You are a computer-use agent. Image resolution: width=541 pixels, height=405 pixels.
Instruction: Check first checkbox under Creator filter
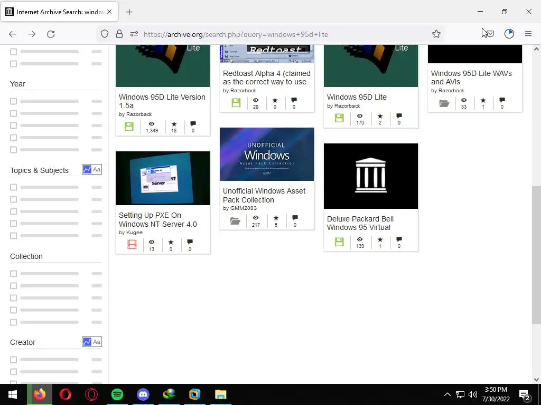click(x=13, y=360)
